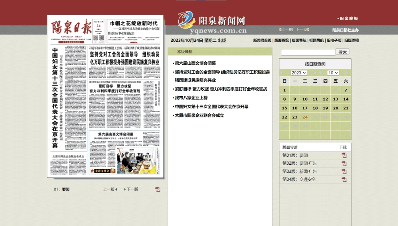
Task: Select October 14 in calendar
Action: [x=346, y=99]
